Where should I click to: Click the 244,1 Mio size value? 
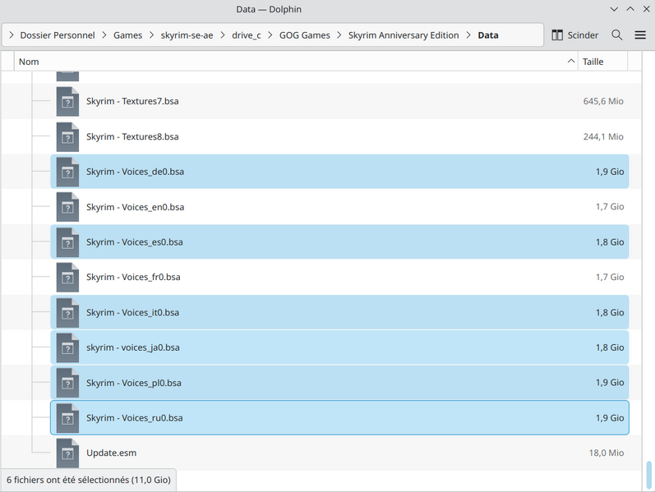[603, 136]
